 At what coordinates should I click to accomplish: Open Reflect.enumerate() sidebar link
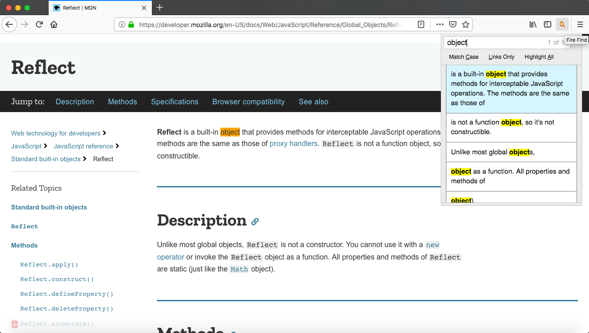point(57,324)
